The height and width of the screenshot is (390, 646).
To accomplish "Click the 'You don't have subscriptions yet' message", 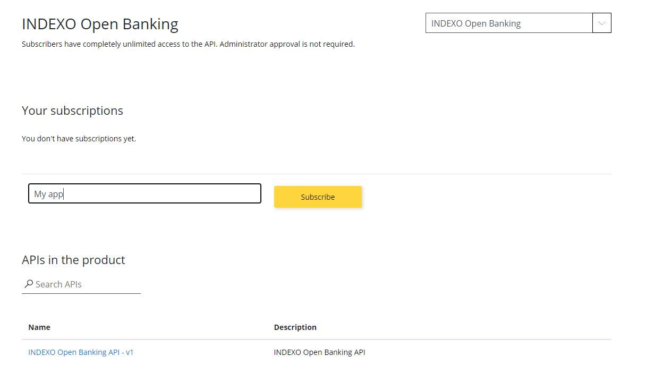I will pos(79,139).
